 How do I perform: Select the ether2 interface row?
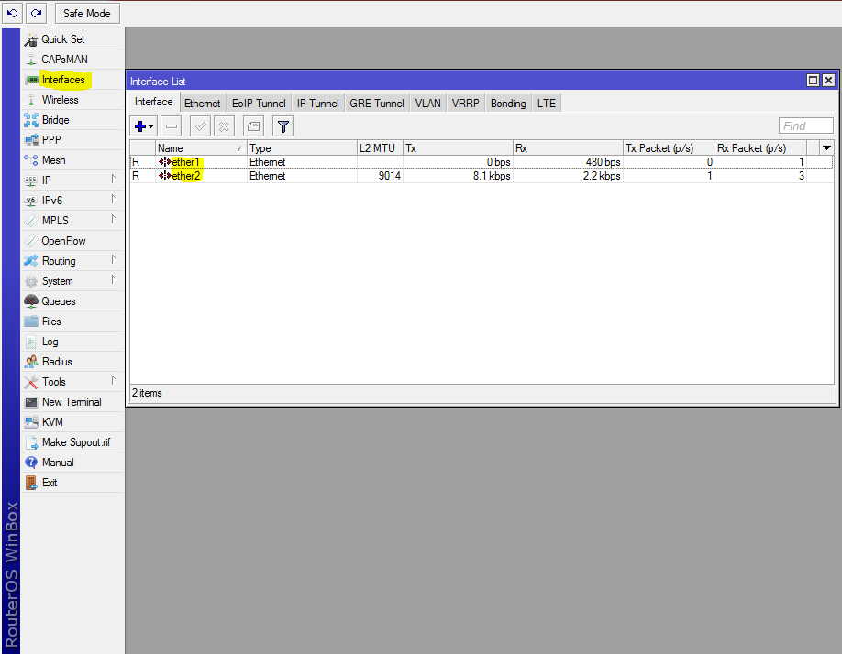point(482,176)
